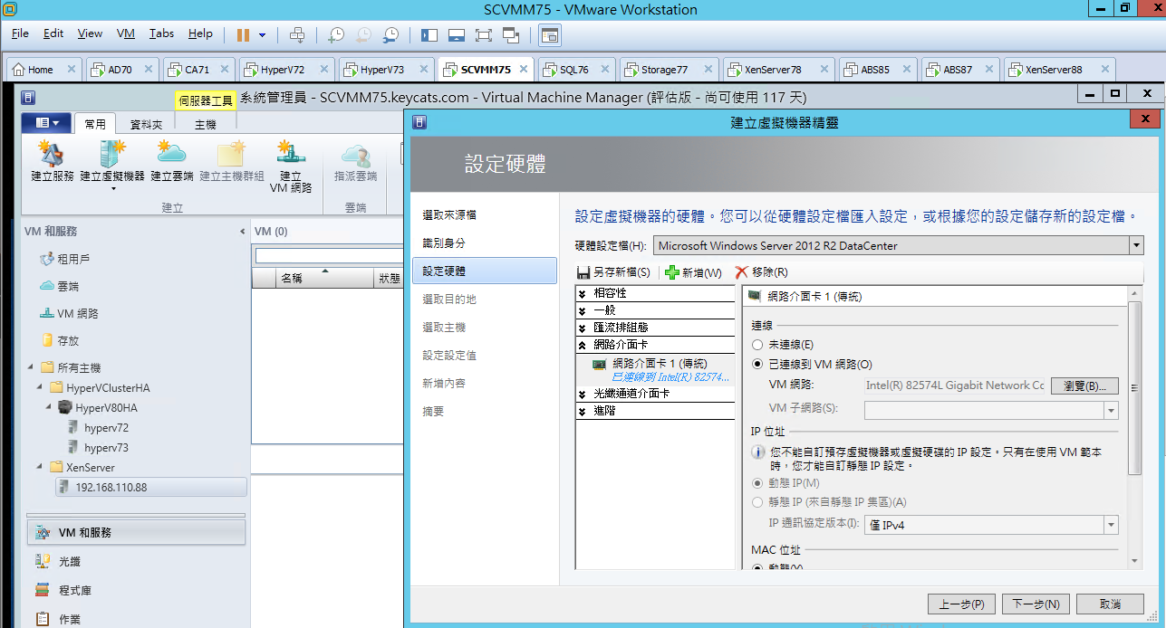Image resolution: width=1166 pixels, height=628 pixels.
Task: Click the console view icon at toolbar end
Action: 550,34
